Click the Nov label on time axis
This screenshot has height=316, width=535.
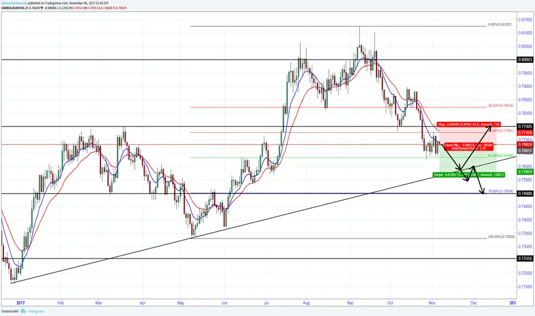[x=432, y=303]
